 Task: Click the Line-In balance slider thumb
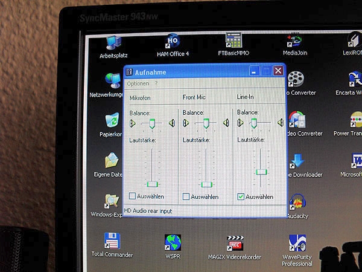[254, 123]
